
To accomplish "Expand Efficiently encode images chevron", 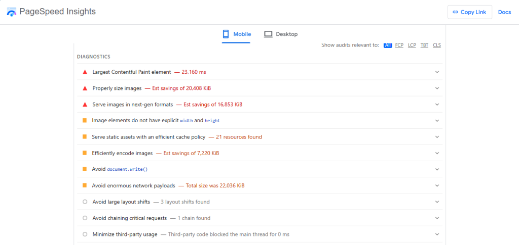I will click(437, 153).
